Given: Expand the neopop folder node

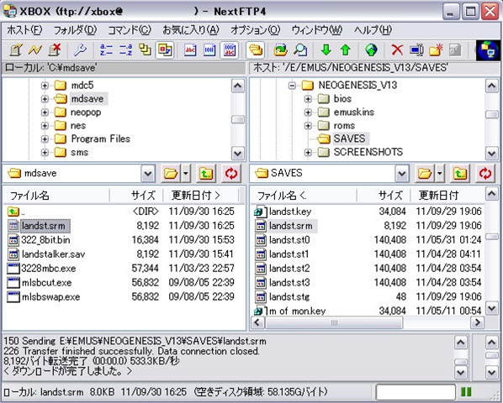Looking at the screenshot, I should pos(45,113).
